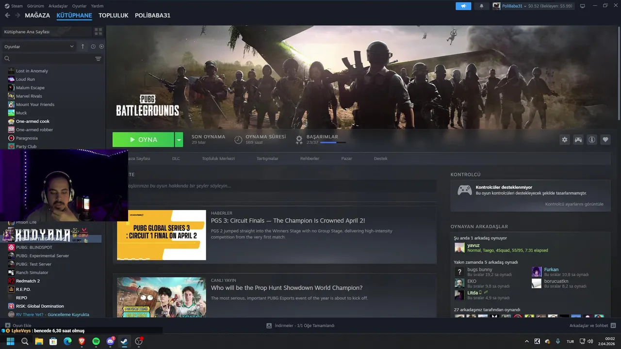Open the collections grid view icon

(98, 32)
